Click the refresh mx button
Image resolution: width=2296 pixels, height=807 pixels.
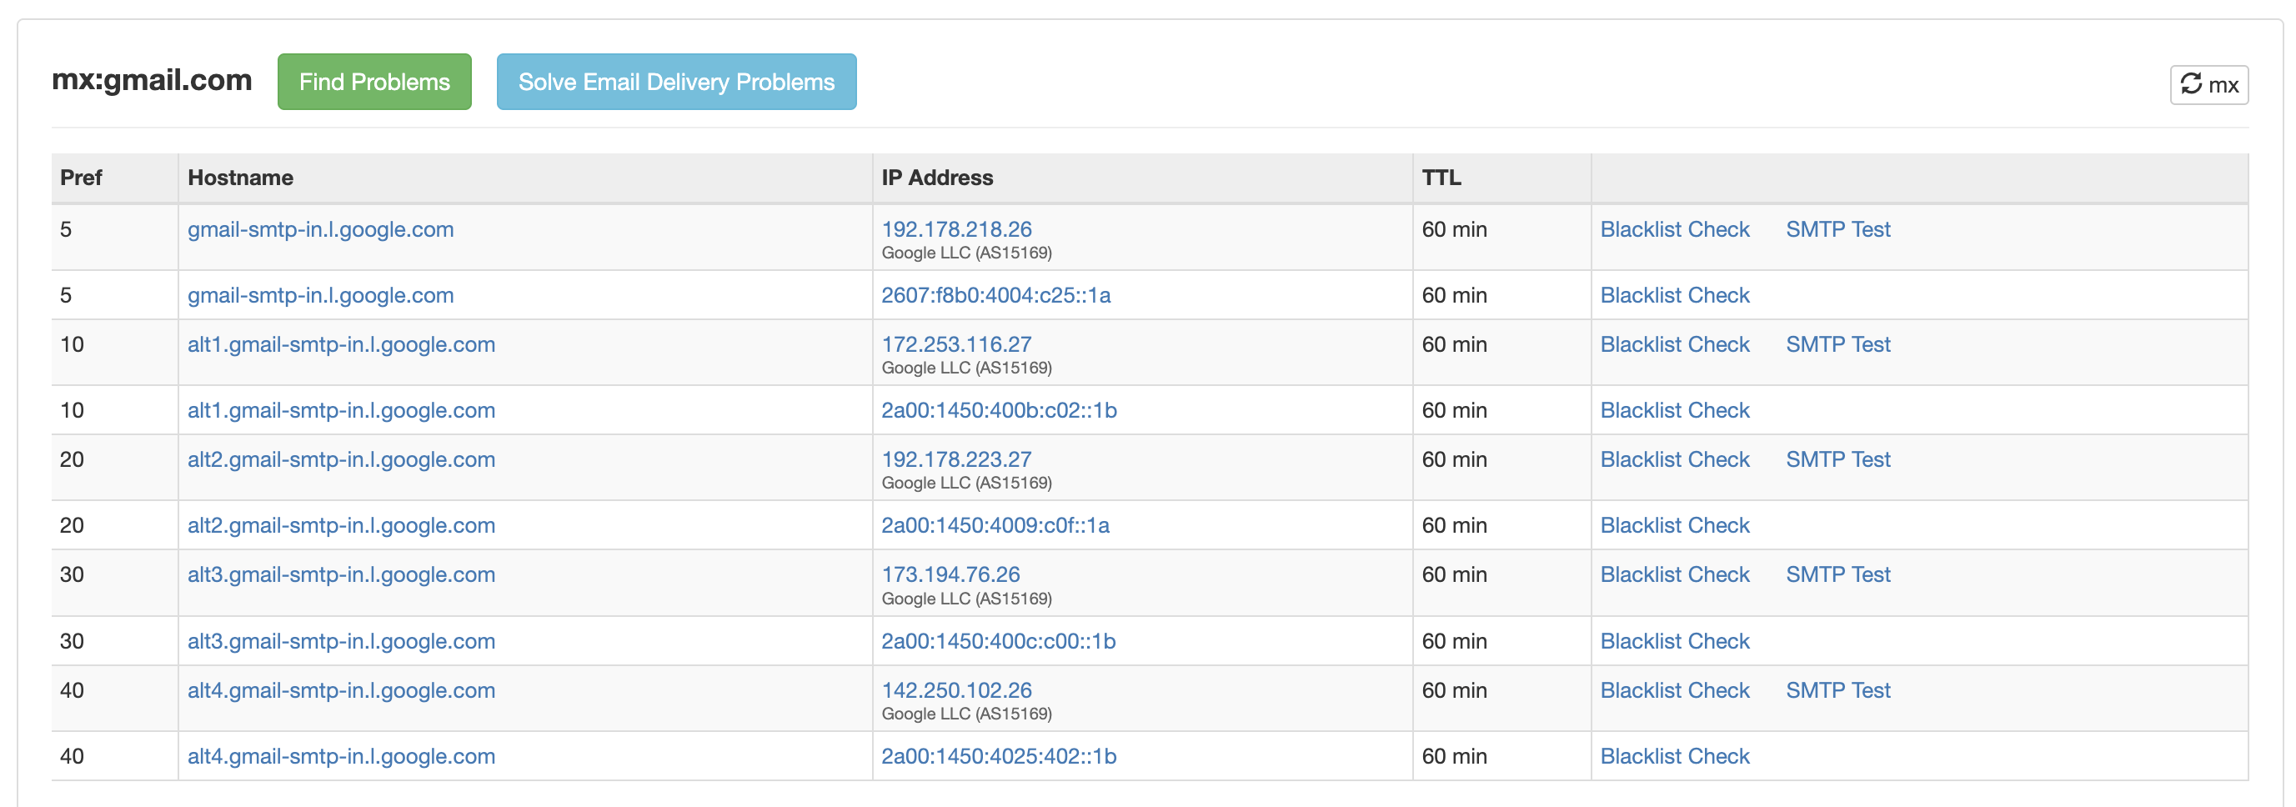coord(2208,85)
